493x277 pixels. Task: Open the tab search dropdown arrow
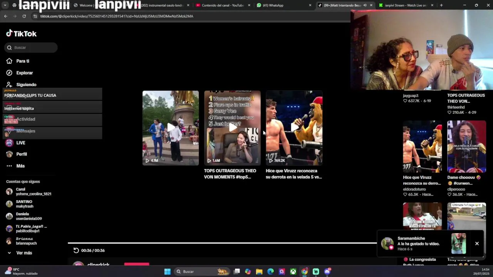[5, 5]
